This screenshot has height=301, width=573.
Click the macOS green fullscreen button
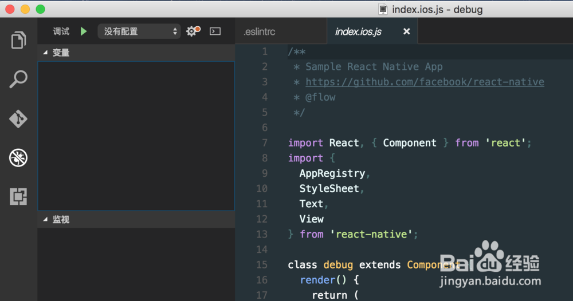click(40, 9)
